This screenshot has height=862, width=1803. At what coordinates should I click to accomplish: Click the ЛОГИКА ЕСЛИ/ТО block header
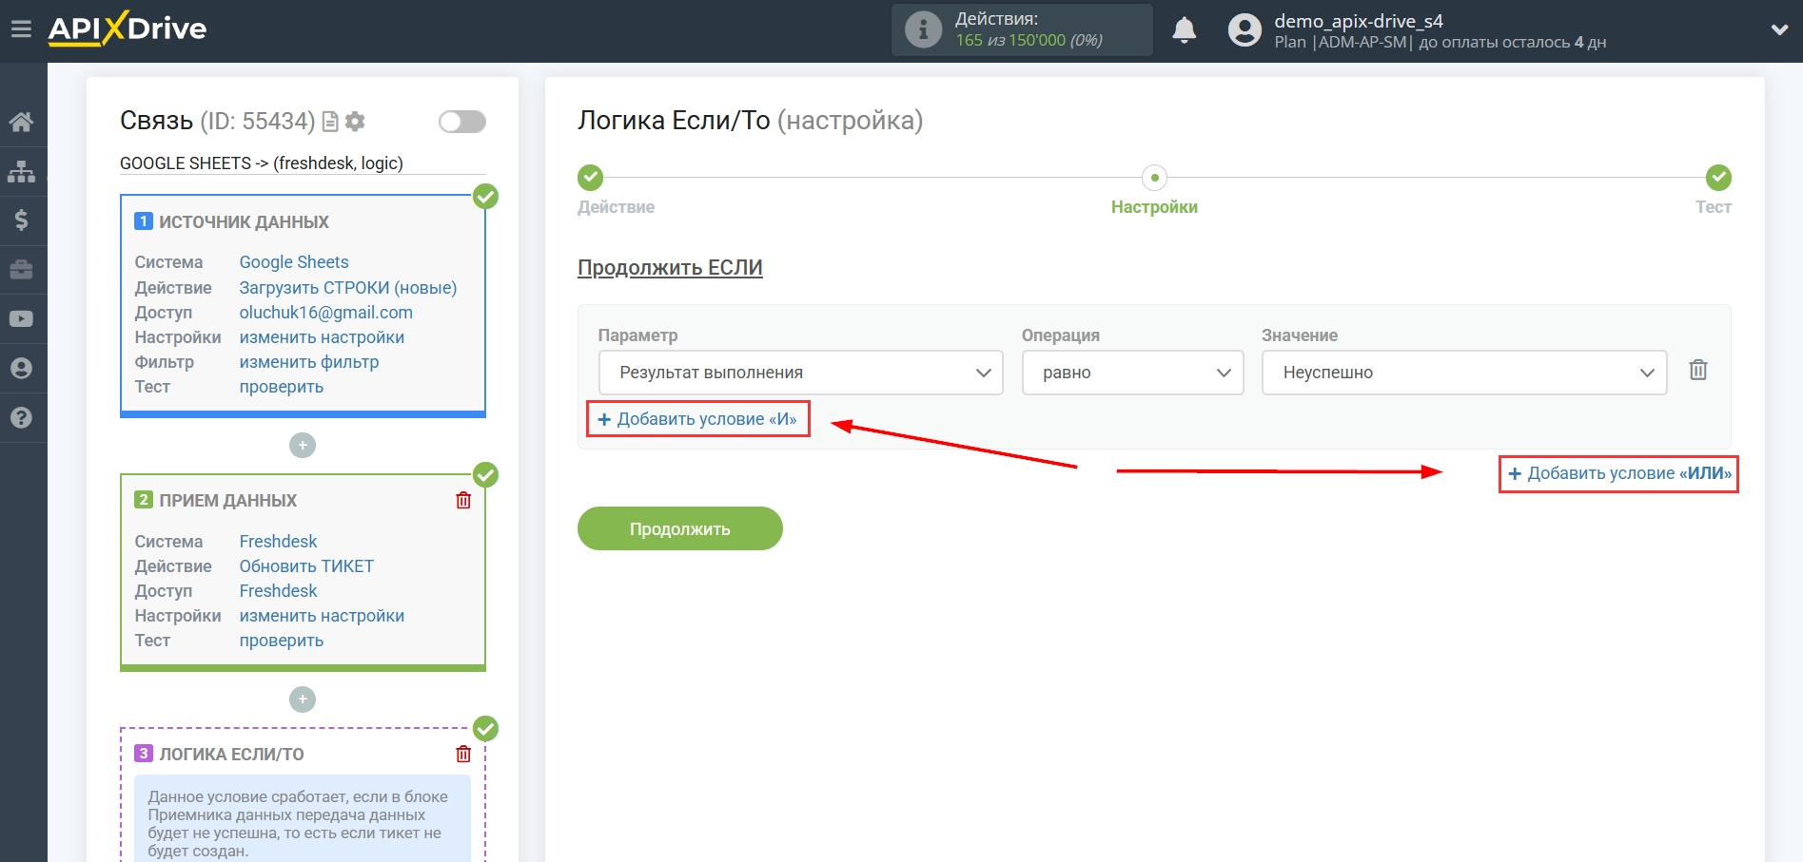coord(231,754)
